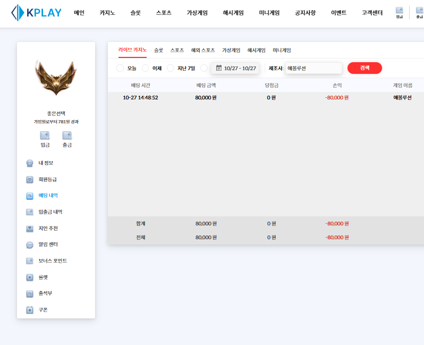Open 내 정보 via its face icon
The height and width of the screenshot is (345, 424).
pyautogui.click(x=30, y=163)
